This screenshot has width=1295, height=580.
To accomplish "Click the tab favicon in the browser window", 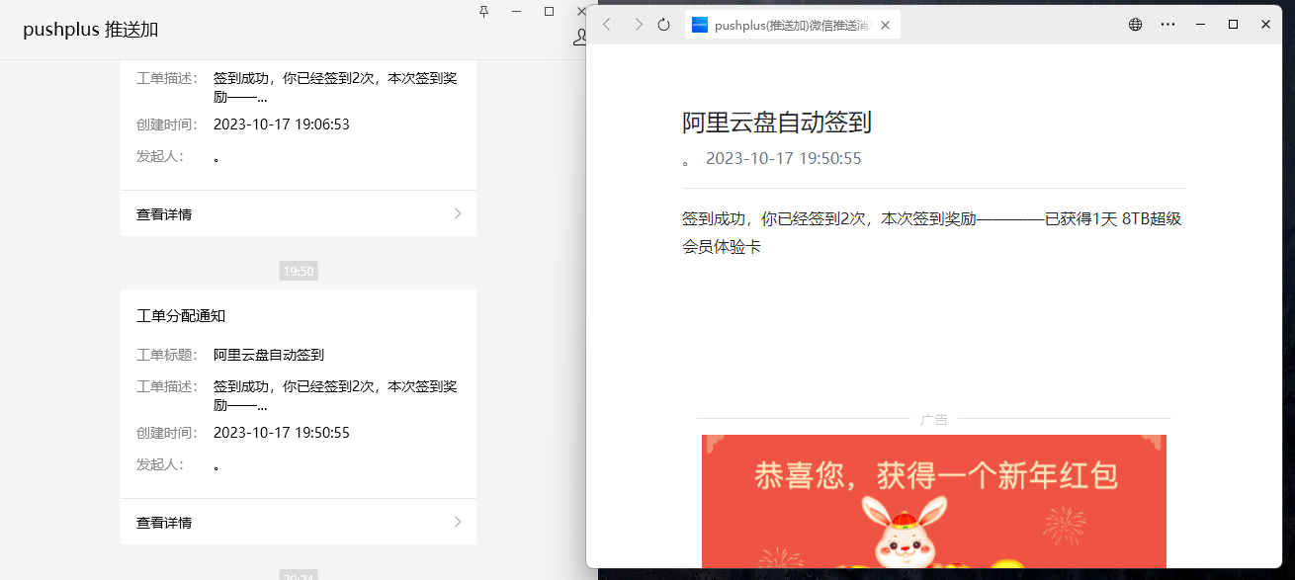I will pyautogui.click(x=700, y=25).
